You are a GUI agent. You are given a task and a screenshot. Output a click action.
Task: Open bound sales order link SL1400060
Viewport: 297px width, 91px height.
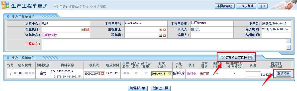tap(268, 75)
